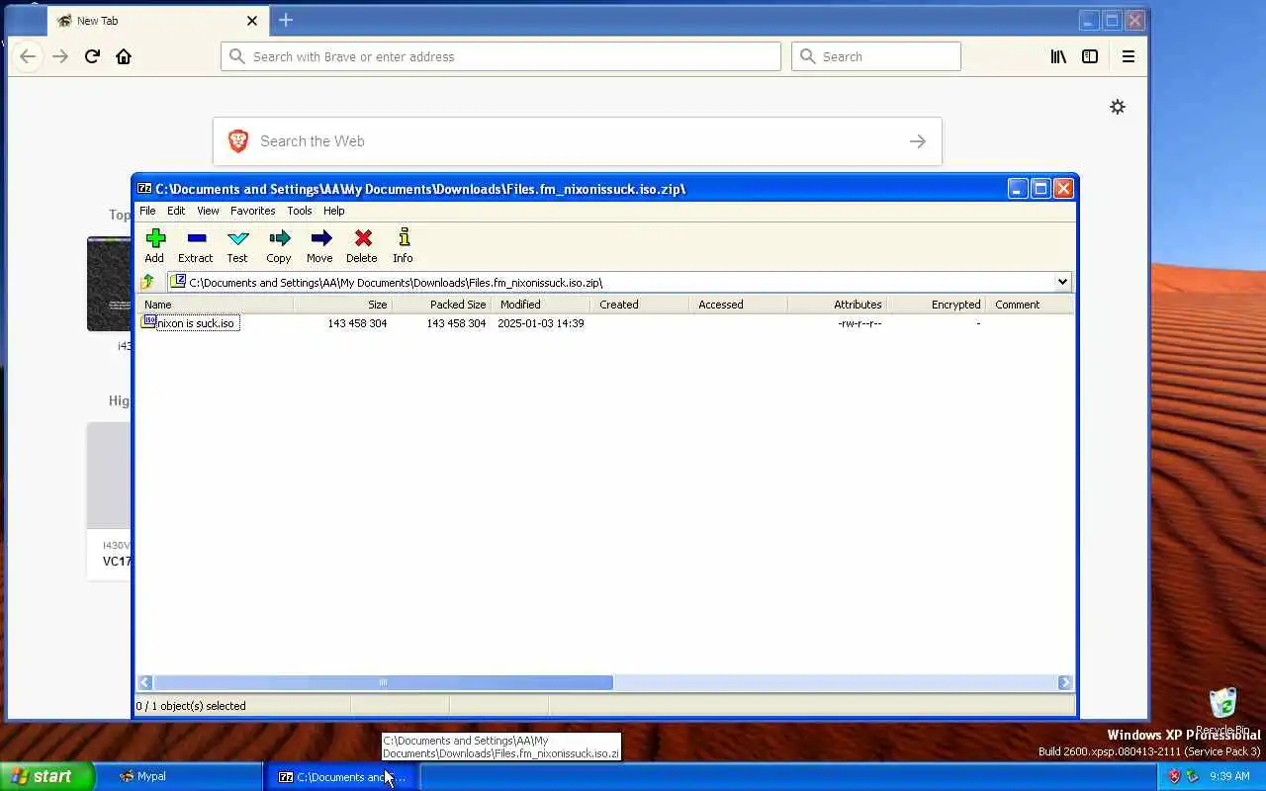Click the horizontal scrollbar thumb
Viewport: 1266px width, 791px height.
(x=383, y=682)
